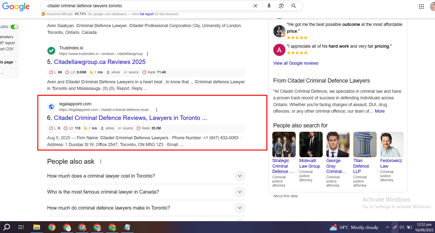Show hidden icons in the system tray
The width and height of the screenshot is (435, 233).
coord(387,227)
